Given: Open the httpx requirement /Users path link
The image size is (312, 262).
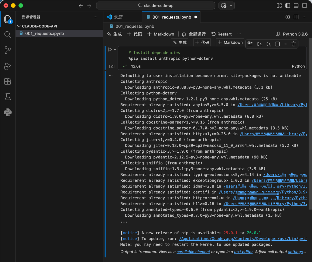Looking at the screenshot, I should 273,134.
